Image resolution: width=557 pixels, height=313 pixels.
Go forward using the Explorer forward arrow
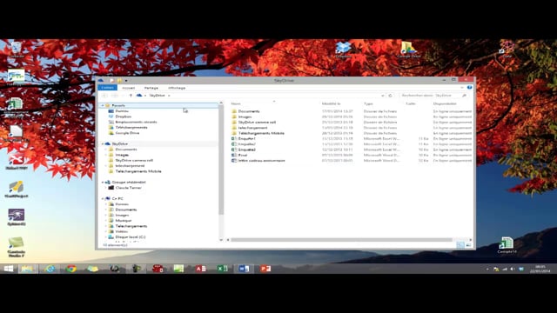click(115, 96)
